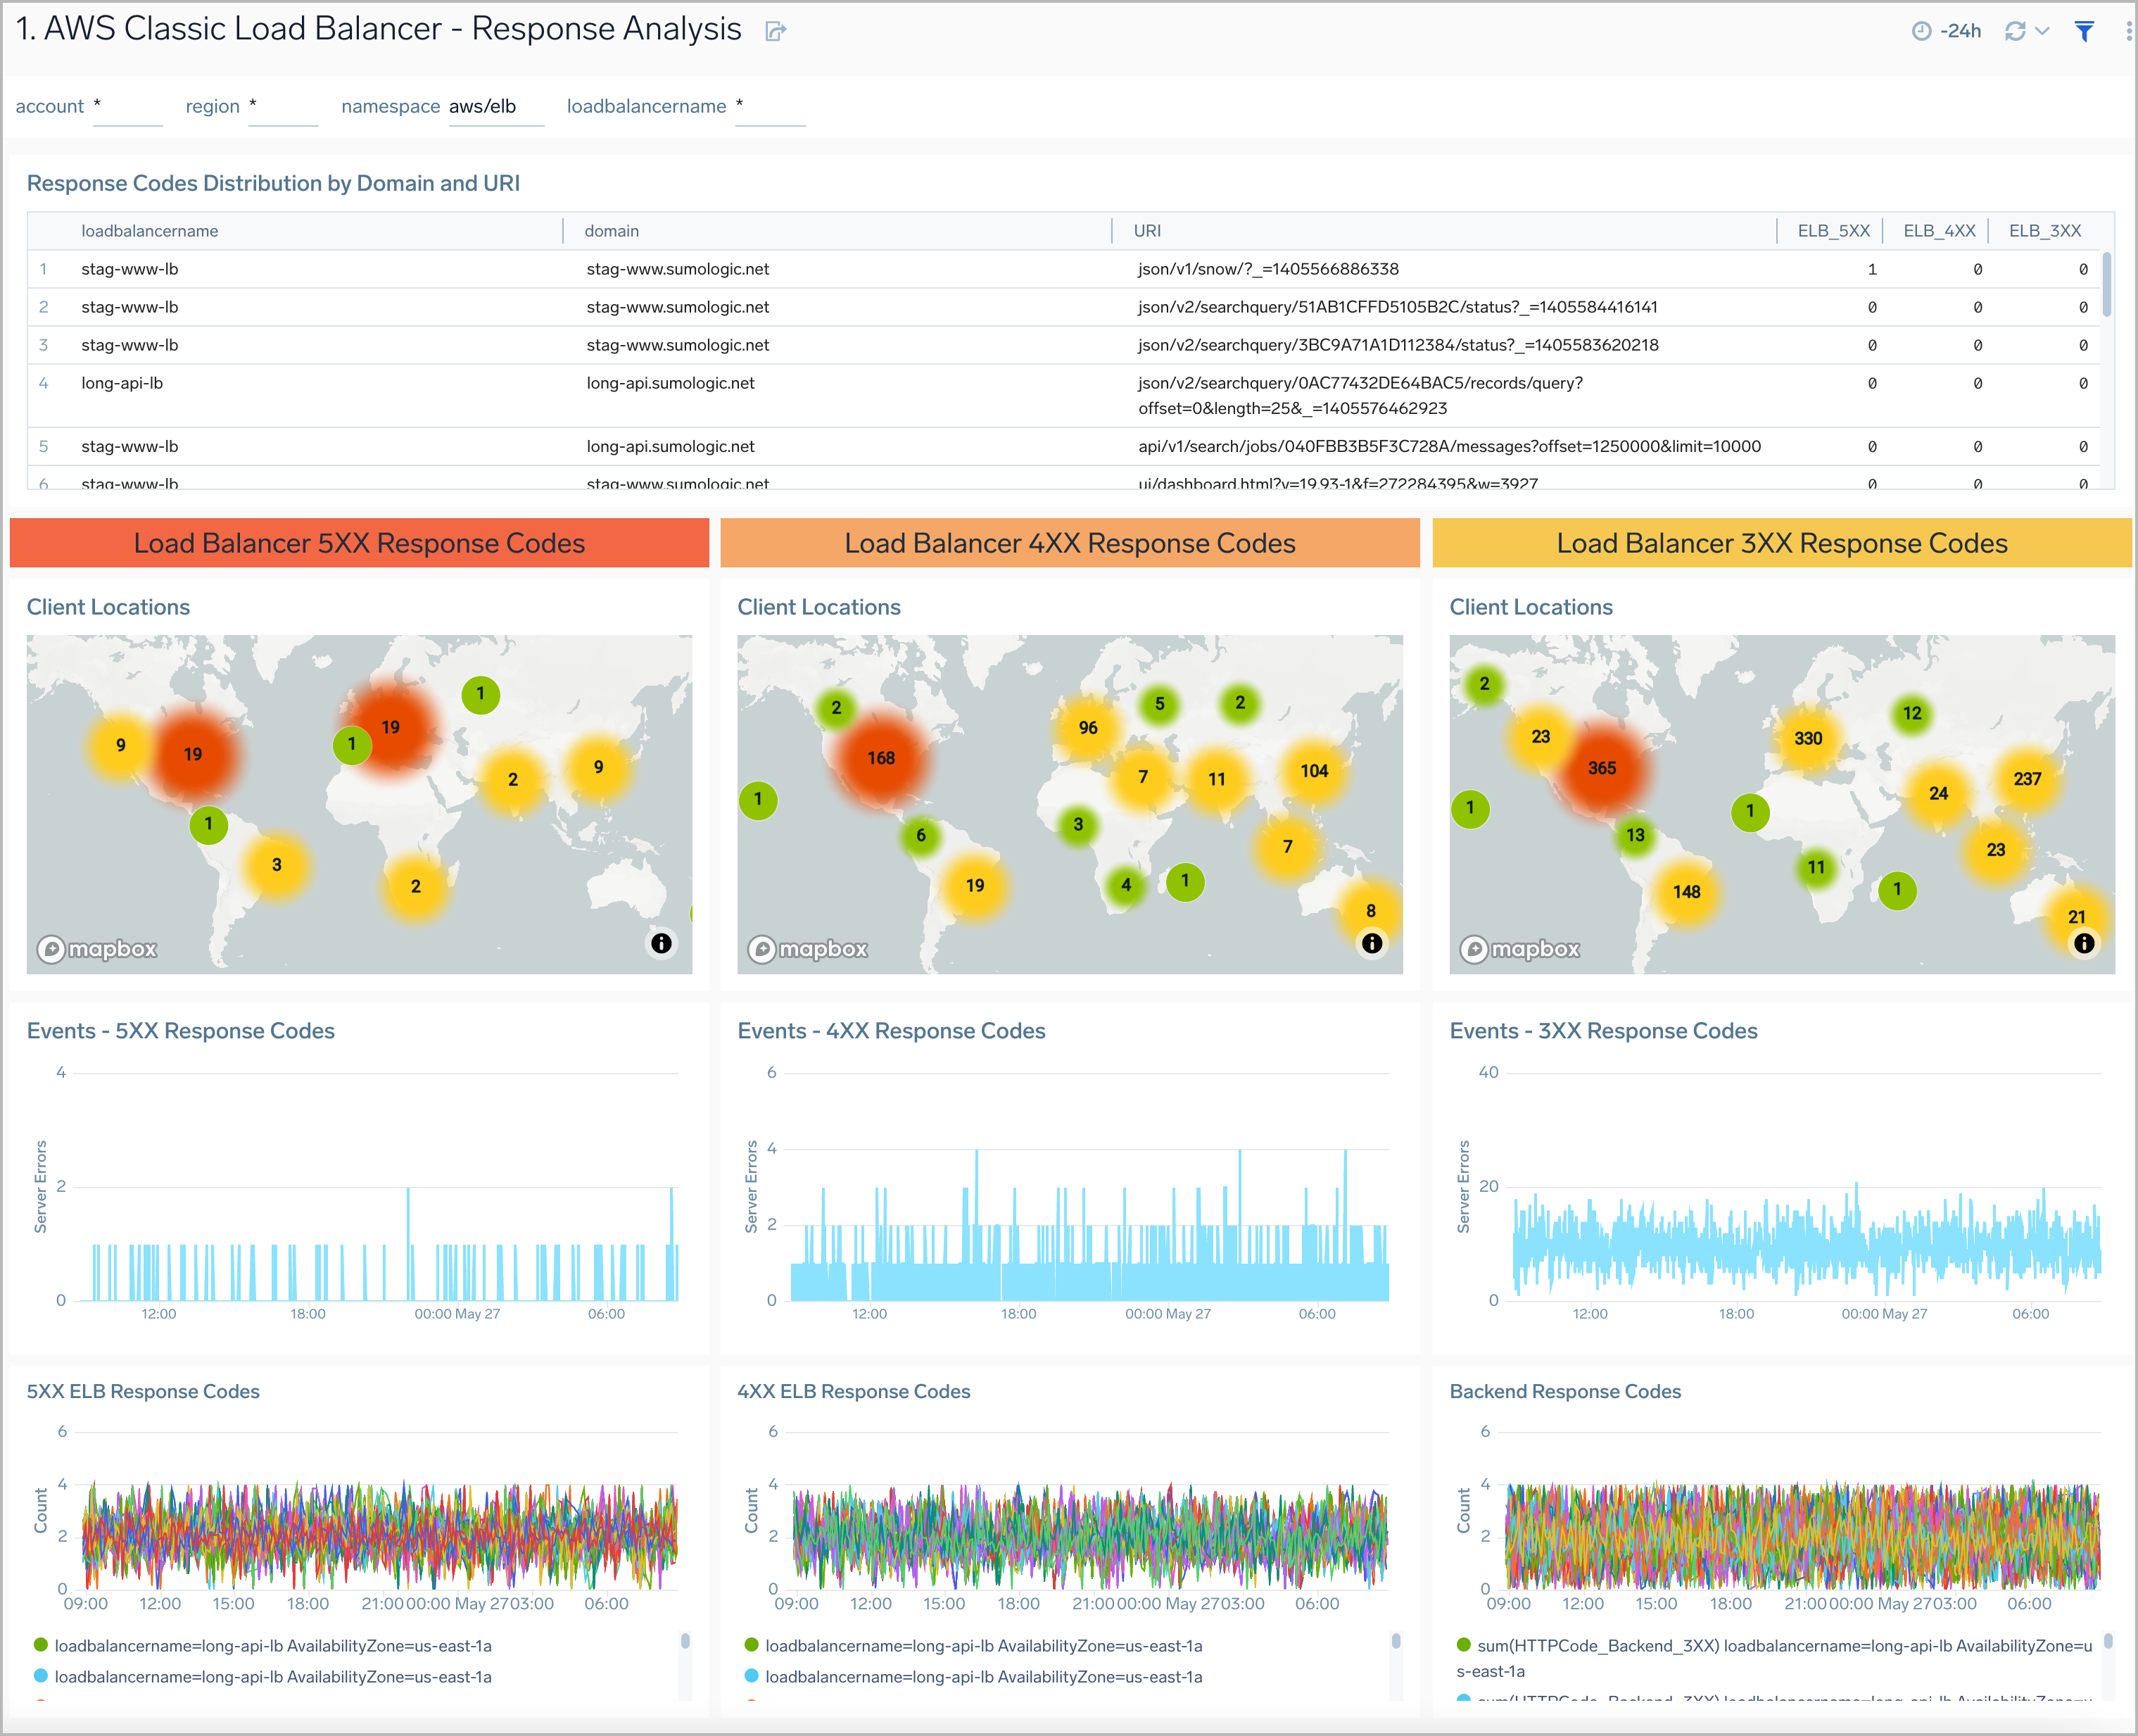This screenshot has width=2138, height=1736.
Task: Click the 3 cluster on 5XX map
Action: click(x=276, y=865)
